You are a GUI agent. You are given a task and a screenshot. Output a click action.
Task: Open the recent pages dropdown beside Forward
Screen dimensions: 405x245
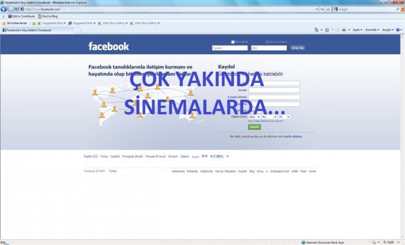(x=16, y=9)
